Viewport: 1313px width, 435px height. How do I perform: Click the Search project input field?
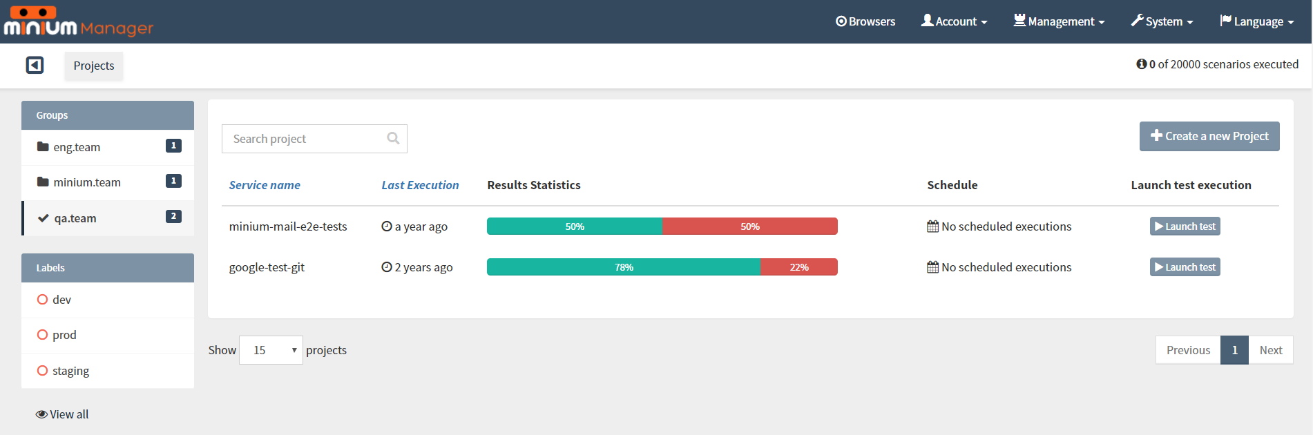pos(314,139)
